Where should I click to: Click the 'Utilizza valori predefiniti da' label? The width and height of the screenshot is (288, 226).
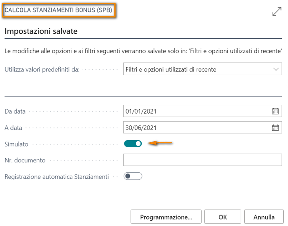tap(42, 69)
